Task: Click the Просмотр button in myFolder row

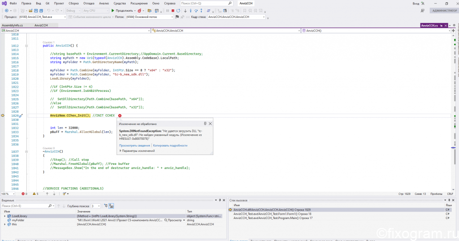Action: pyautogui.click(x=173, y=220)
